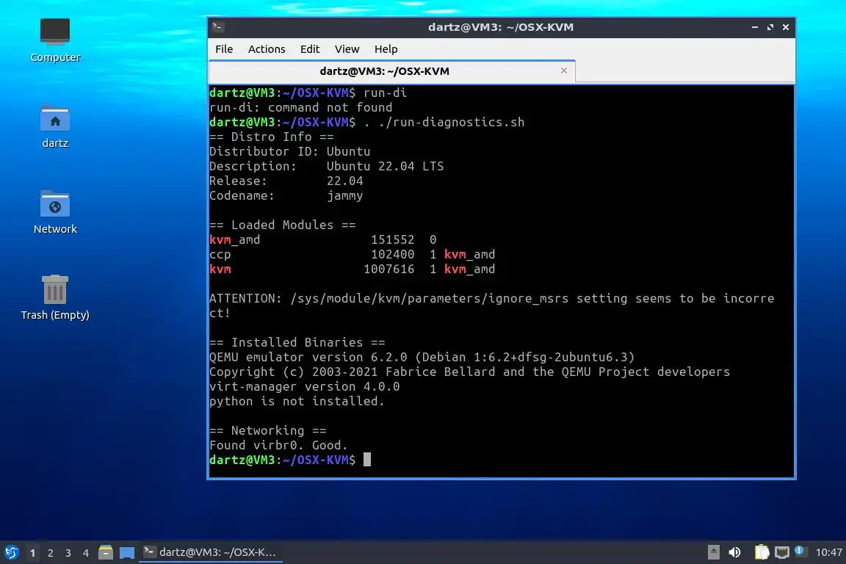Open the Trash (Empty) desktop icon

point(55,297)
